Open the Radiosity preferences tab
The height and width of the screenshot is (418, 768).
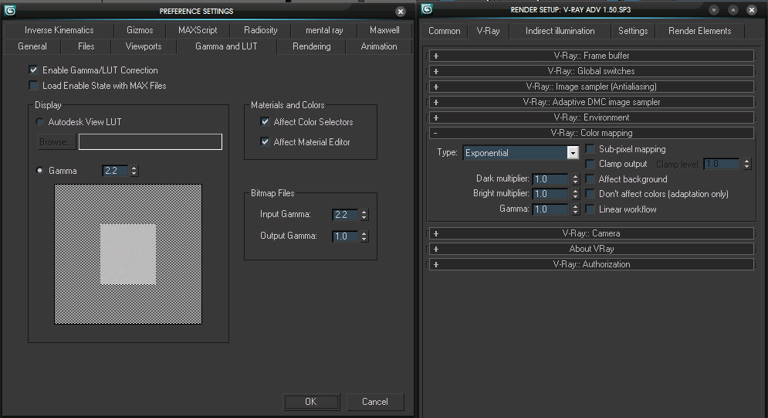(260, 30)
